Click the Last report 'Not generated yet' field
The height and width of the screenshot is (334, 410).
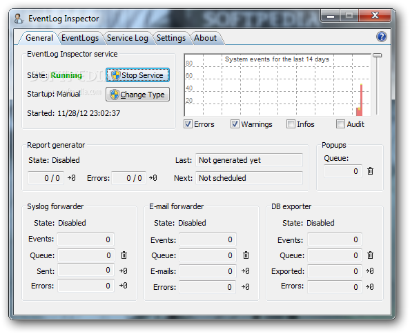[249, 160]
